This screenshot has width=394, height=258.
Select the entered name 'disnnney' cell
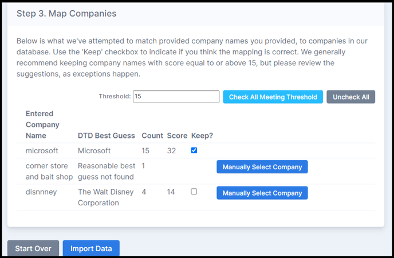[x=41, y=192]
